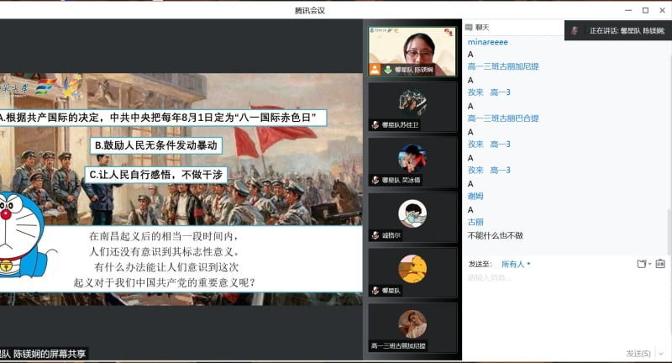Viewport: 672px width, 363px height.
Task: Minimize the 腾讯会议 window
Action: [x=628, y=10]
